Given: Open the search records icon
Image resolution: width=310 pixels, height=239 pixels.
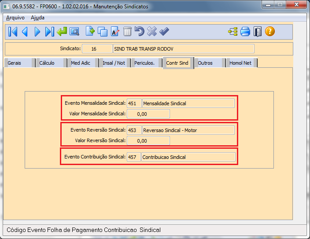Looking at the screenshot, I should 74,31.
